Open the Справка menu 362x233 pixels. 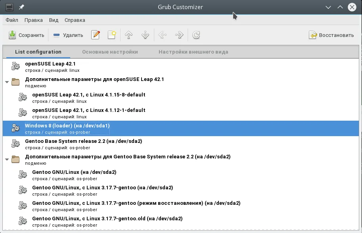75,20
